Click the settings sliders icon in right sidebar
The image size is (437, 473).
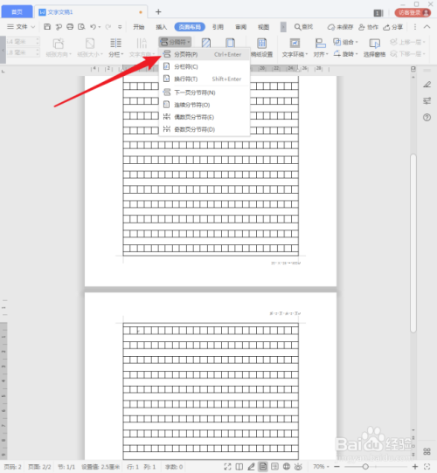[x=427, y=100]
